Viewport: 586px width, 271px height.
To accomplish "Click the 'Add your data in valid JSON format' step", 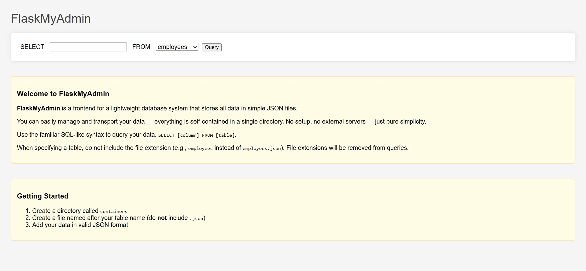I will tap(80, 225).
